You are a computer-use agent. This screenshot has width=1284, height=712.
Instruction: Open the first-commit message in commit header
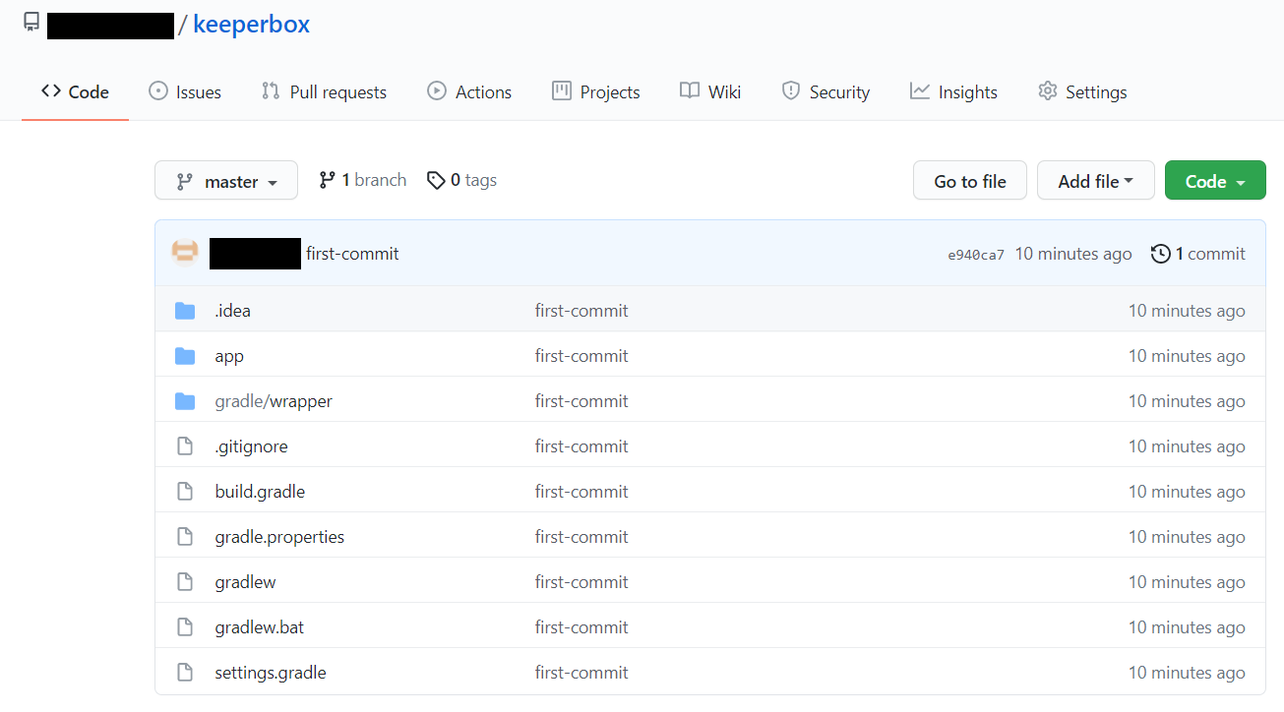click(x=352, y=254)
